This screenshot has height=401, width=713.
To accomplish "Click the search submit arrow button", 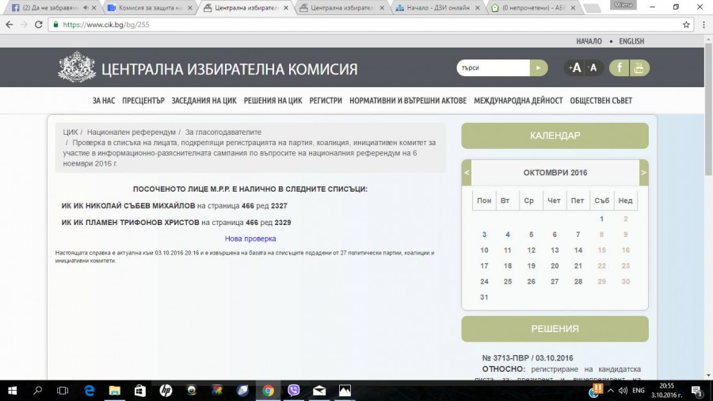I will [x=539, y=68].
